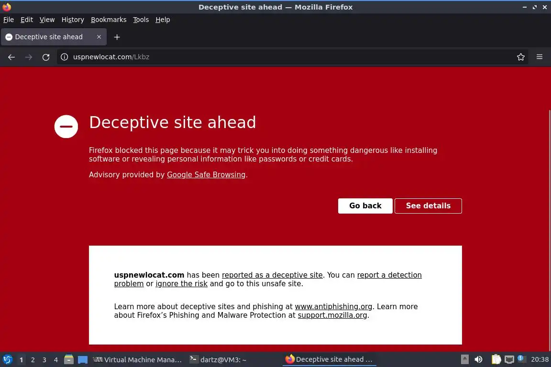
Task: Click the See details button
Action: click(428, 206)
